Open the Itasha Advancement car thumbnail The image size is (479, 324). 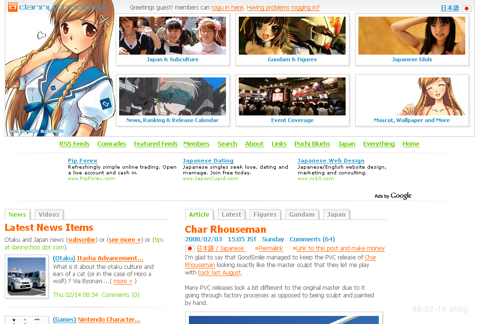[x=27, y=276]
